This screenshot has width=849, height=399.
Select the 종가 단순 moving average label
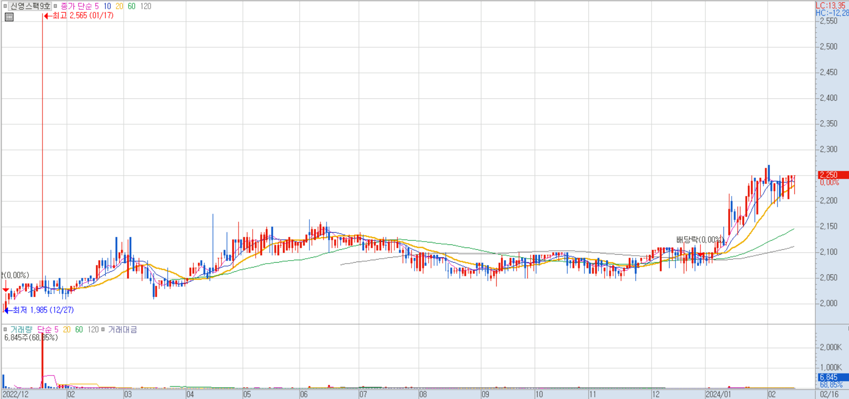click(76, 6)
